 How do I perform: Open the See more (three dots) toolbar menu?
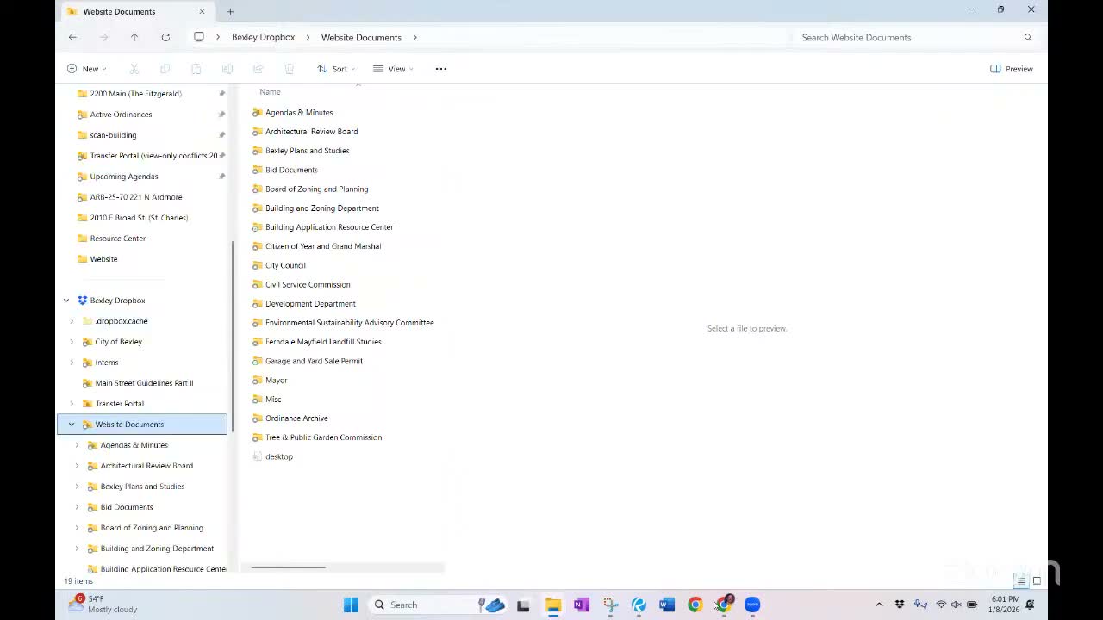440,69
